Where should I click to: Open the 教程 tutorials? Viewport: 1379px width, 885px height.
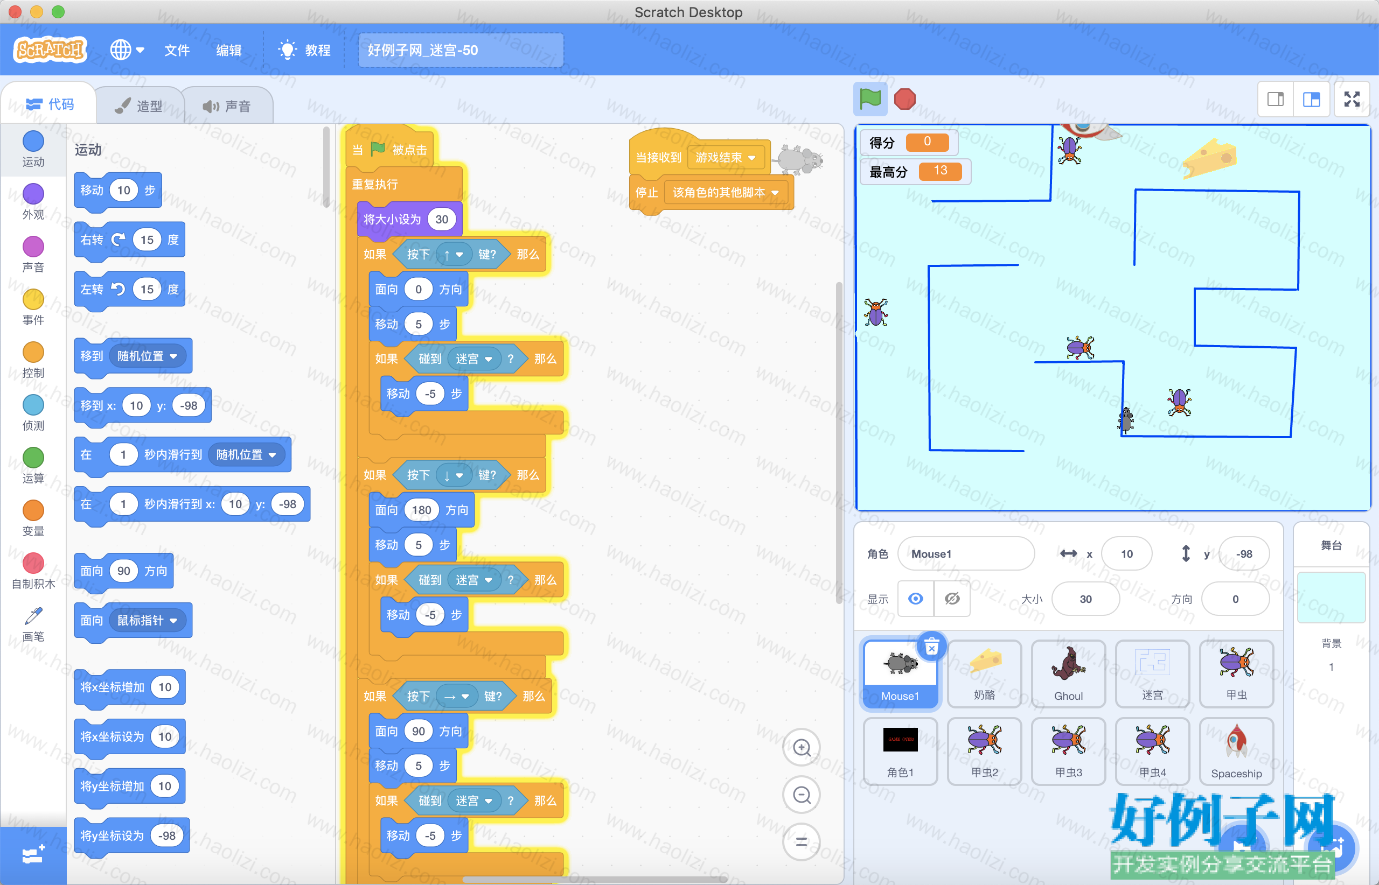304,50
